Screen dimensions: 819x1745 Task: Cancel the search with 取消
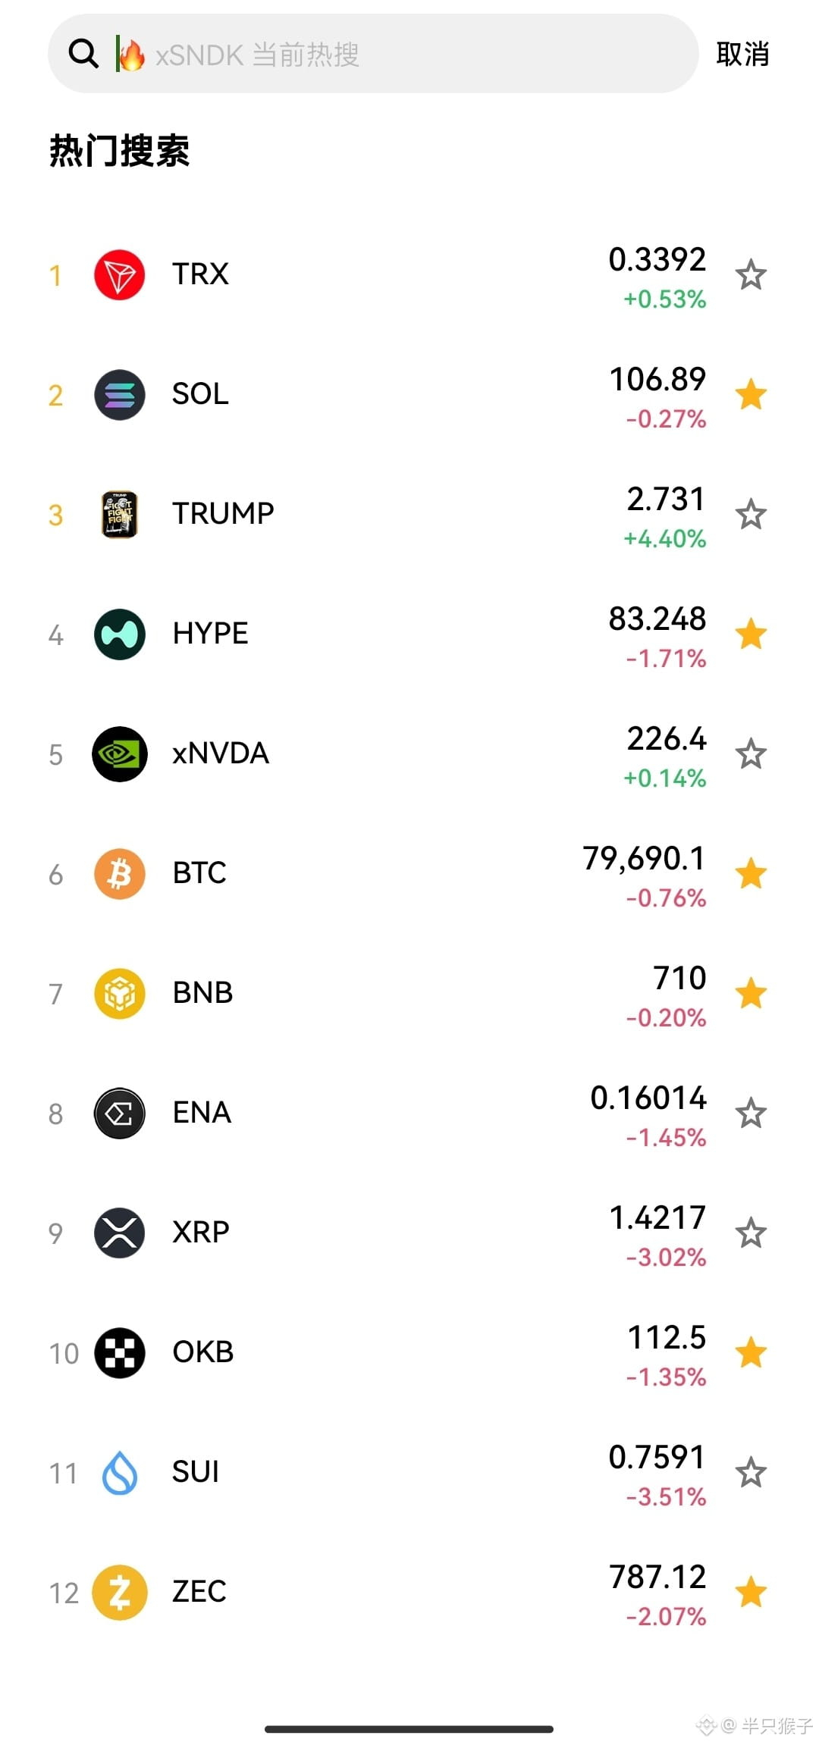742,54
